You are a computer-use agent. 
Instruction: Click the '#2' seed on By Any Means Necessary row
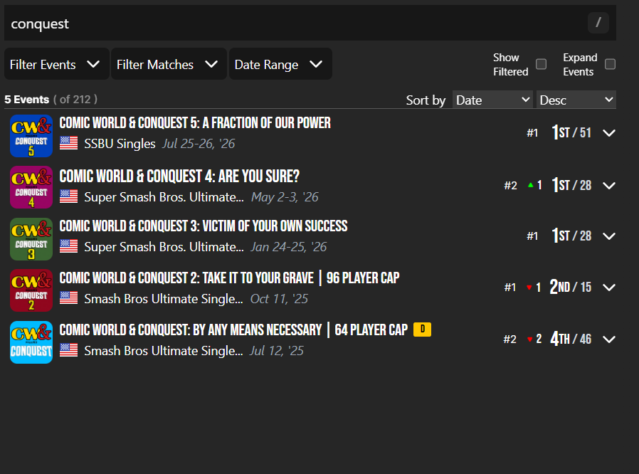coord(509,339)
